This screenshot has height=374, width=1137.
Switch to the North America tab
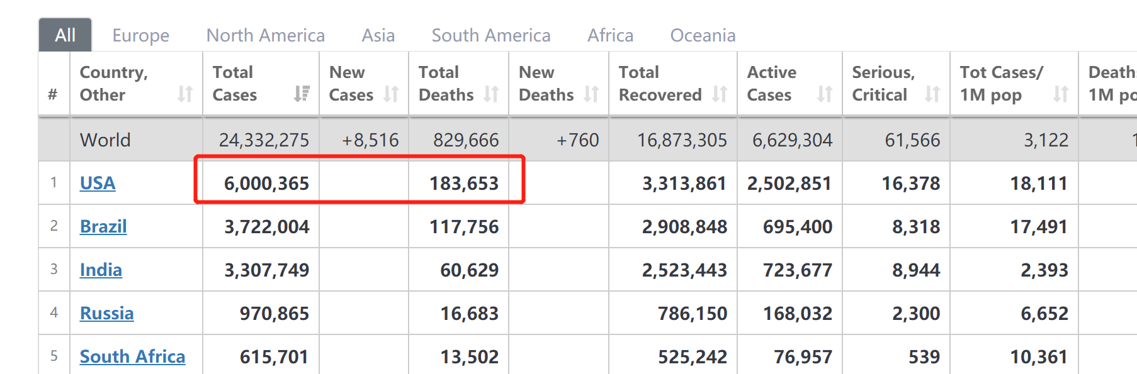tap(266, 35)
